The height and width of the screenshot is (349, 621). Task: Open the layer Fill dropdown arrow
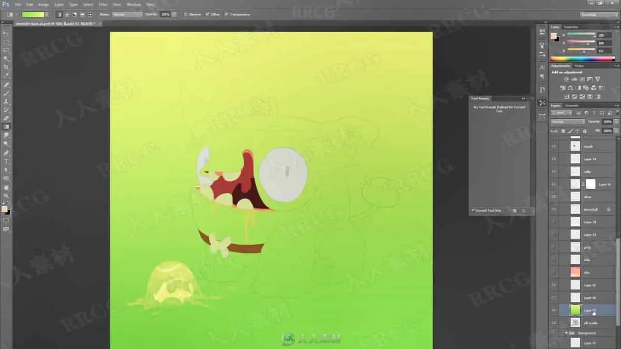point(615,131)
